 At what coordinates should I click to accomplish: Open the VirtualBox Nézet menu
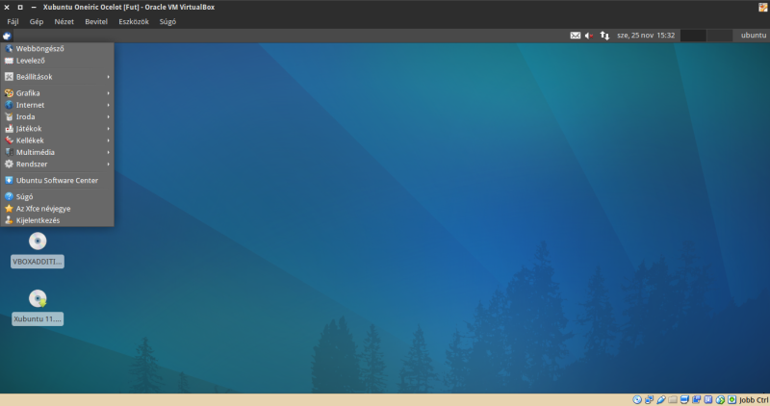(x=64, y=21)
